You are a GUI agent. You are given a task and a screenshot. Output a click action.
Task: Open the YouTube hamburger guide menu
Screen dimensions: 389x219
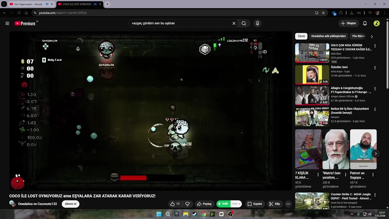click(x=7, y=23)
